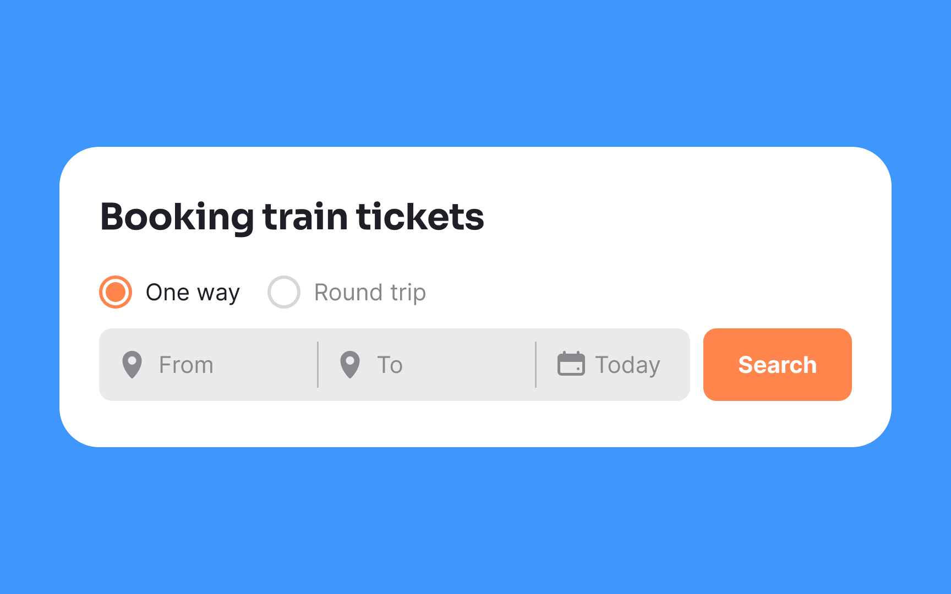The image size is (951, 594).
Task: Click Search to find train tickets
Action: pos(777,365)
